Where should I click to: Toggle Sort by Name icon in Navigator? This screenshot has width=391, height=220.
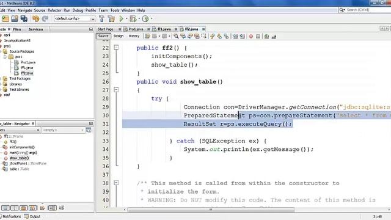point(52,208)
